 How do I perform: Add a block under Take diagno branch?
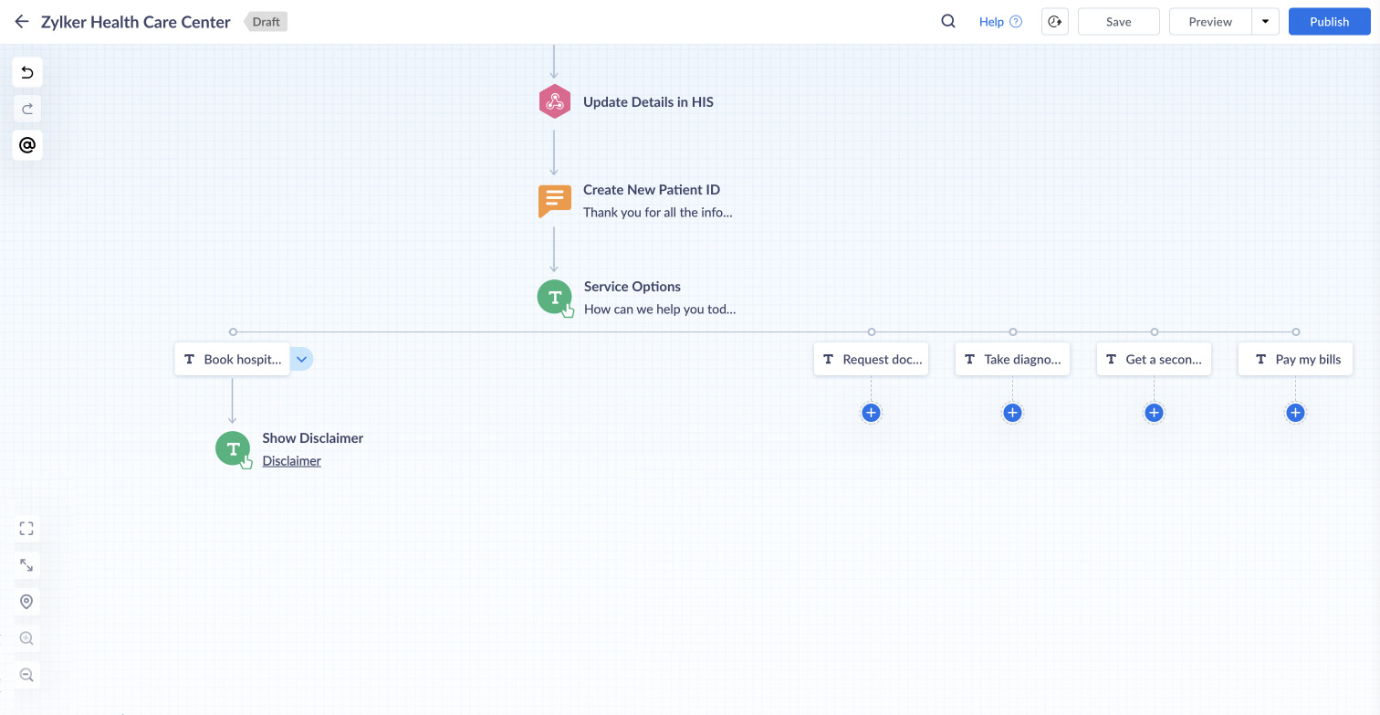1012,413
